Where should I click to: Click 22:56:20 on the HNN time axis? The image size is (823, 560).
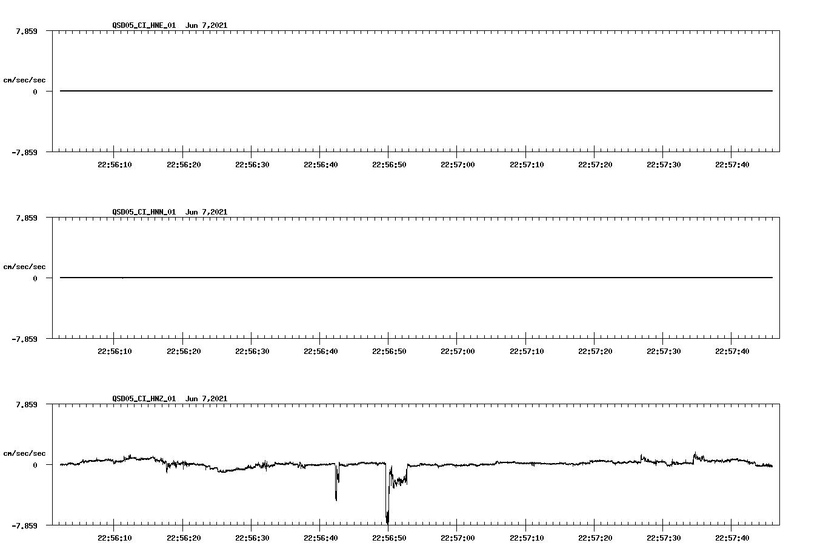click(x=184, y=352)
